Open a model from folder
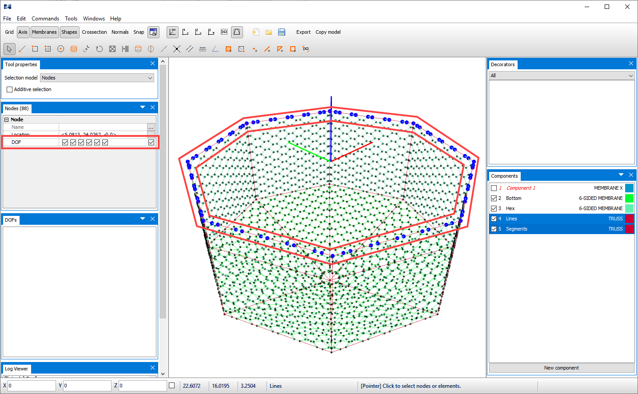This screenshot has width=638, height=394. coord(269,32)
